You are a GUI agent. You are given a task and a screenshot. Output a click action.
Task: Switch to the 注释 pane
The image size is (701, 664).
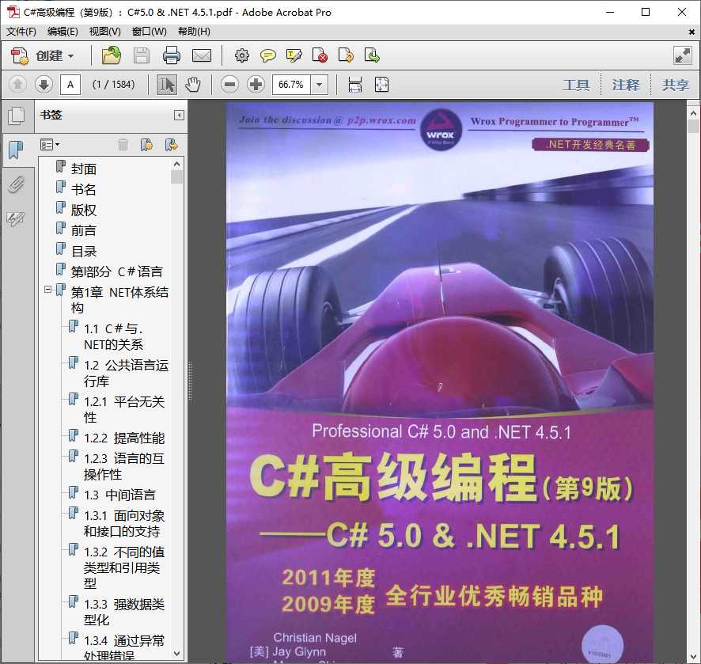point(626,84)
